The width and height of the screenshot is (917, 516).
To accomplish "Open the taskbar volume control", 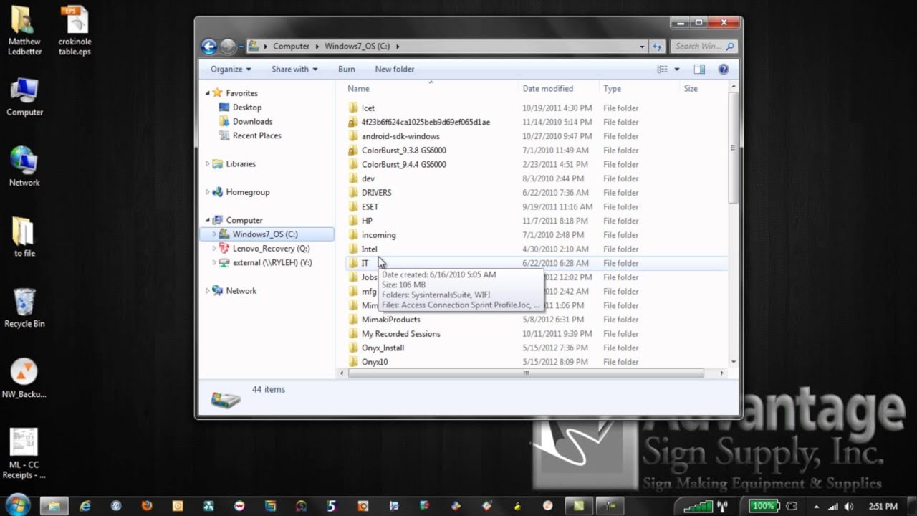I will point(849,507).
